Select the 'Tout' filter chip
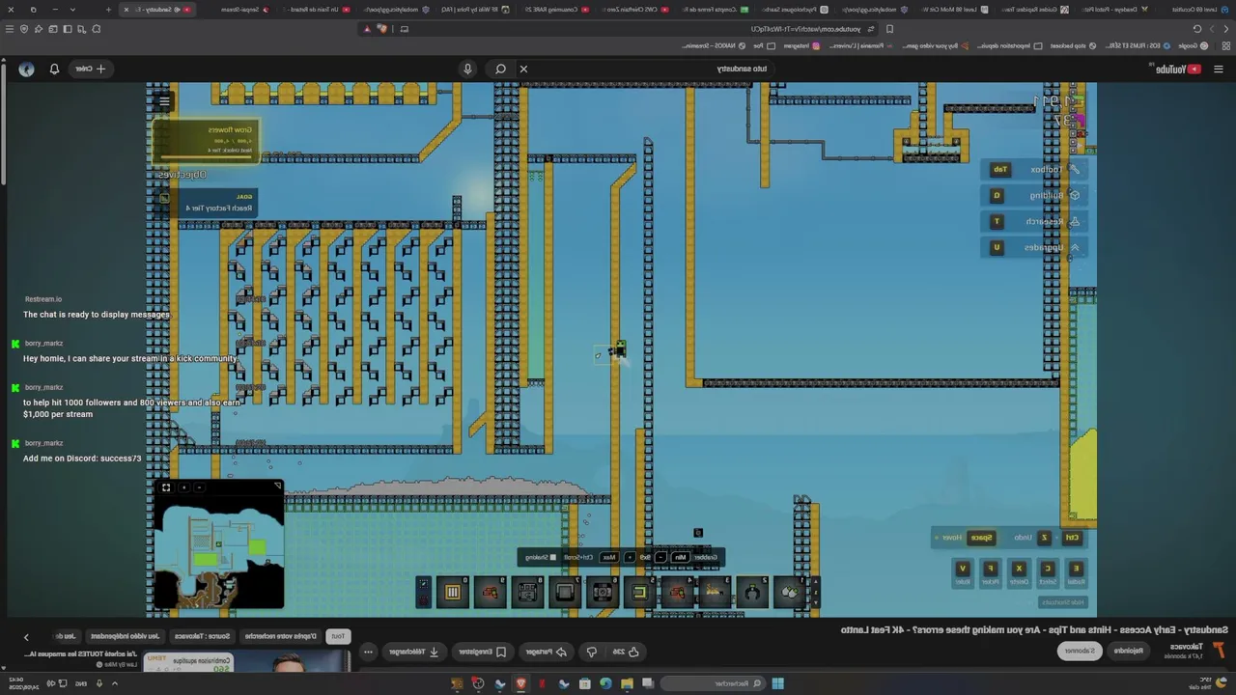 [x=338, y=636]
